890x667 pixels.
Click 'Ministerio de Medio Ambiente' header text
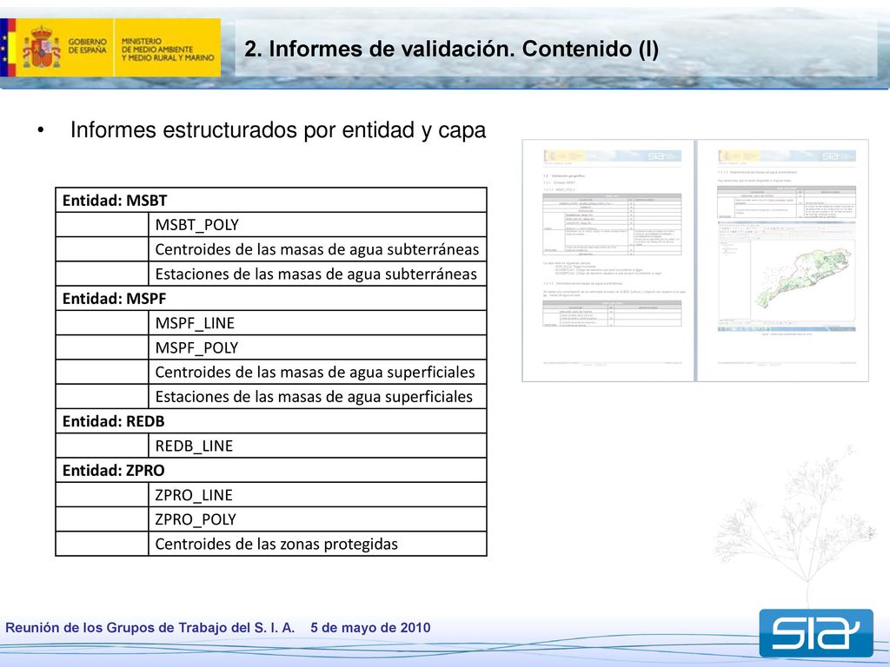(x=168, y=50)
